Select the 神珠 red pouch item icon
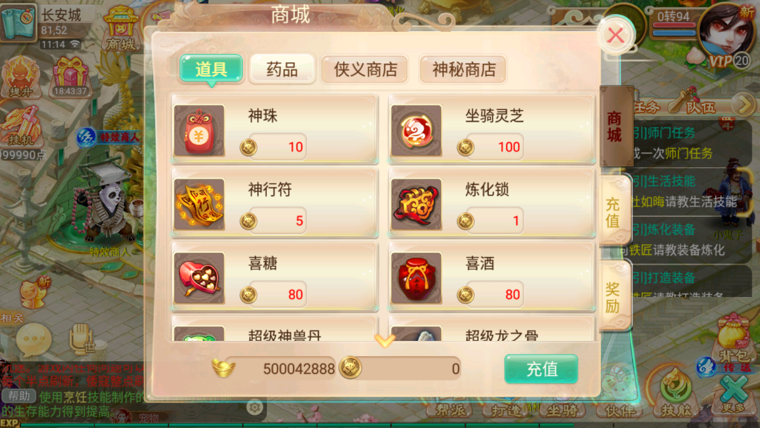760x428 pixels. (199, 130)
